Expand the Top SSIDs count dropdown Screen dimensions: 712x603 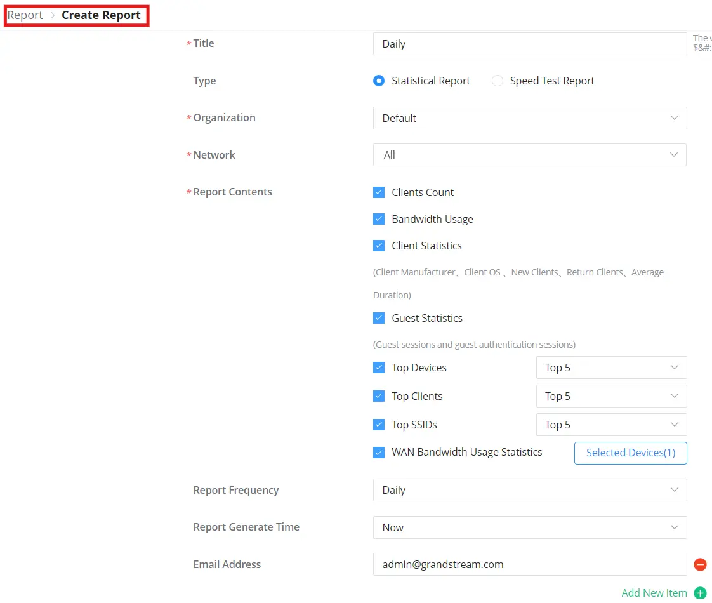coord(611,425)
